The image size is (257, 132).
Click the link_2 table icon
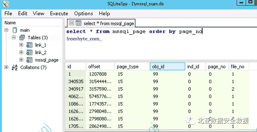[30, 53]
